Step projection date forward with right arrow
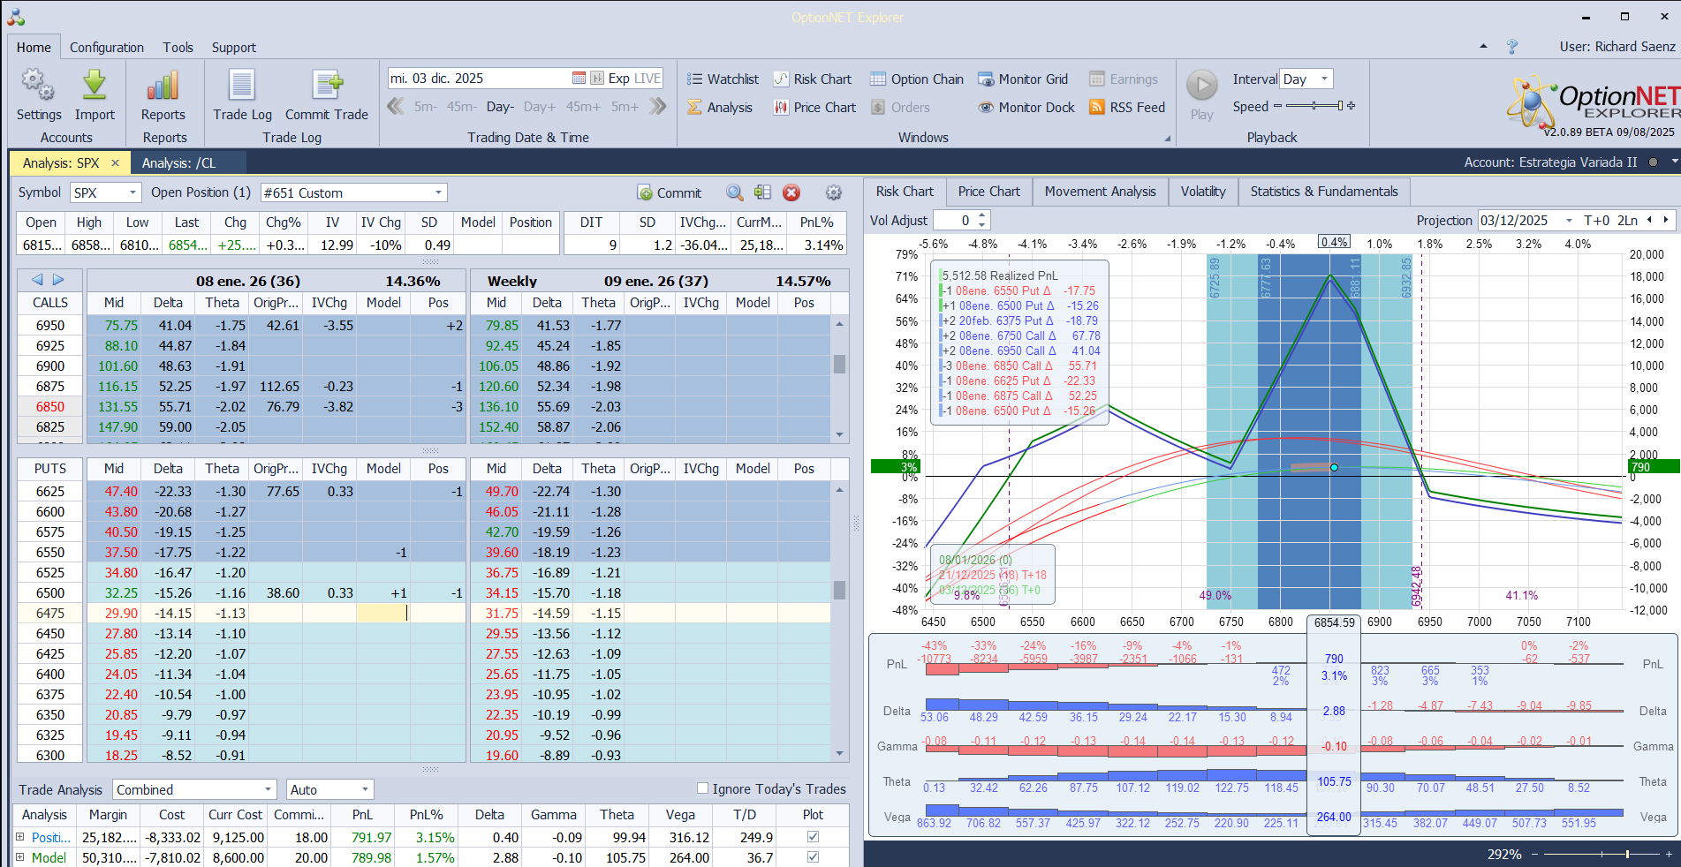The height and width of the screenshot is (867, 1681). pyautogui.click(x=1666, y=220)
